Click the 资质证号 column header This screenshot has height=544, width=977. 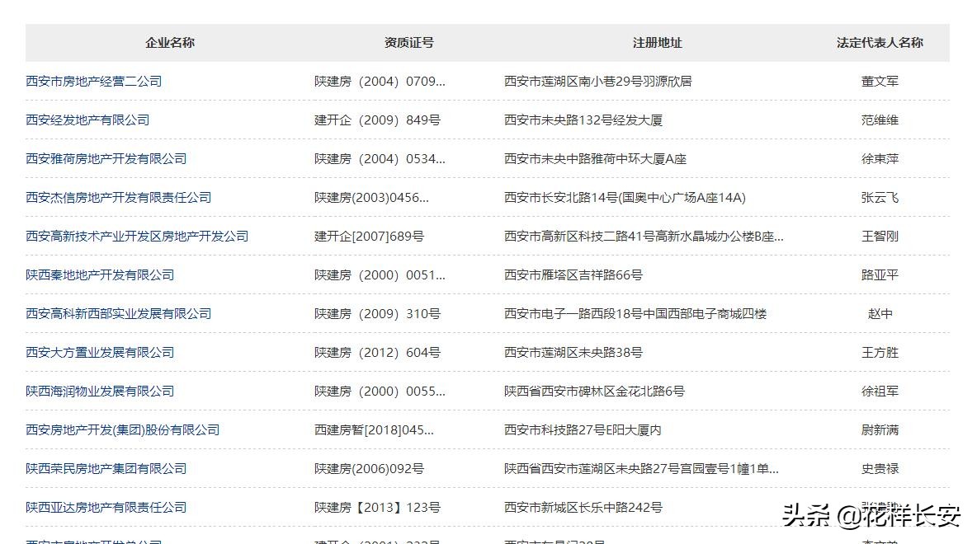click(407, 42)
